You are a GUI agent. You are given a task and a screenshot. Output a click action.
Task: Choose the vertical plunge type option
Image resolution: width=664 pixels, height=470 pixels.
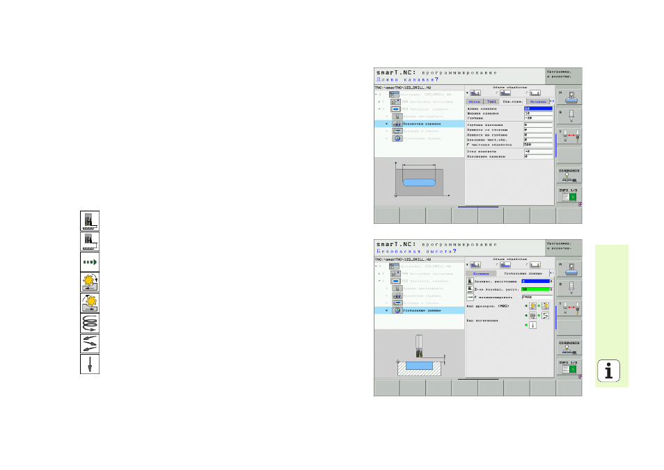tap(532, 325)
